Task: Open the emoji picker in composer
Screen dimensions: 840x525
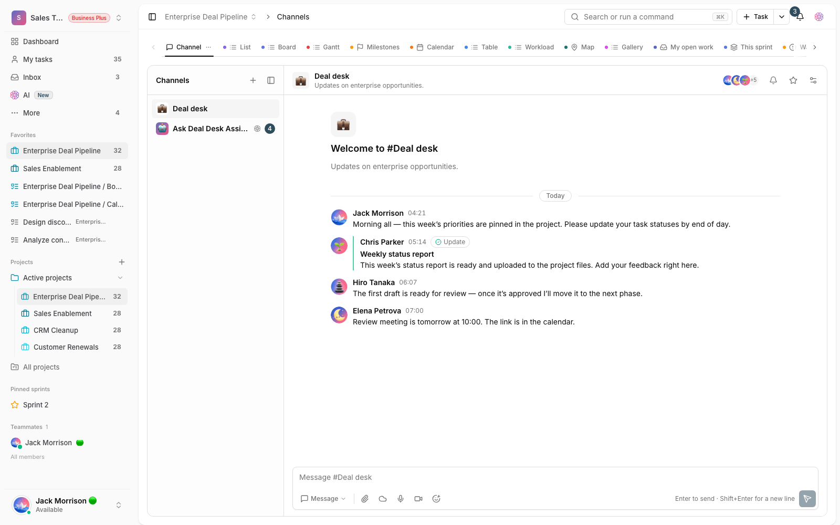Action: pyautogui.click(x=436, y=499)
